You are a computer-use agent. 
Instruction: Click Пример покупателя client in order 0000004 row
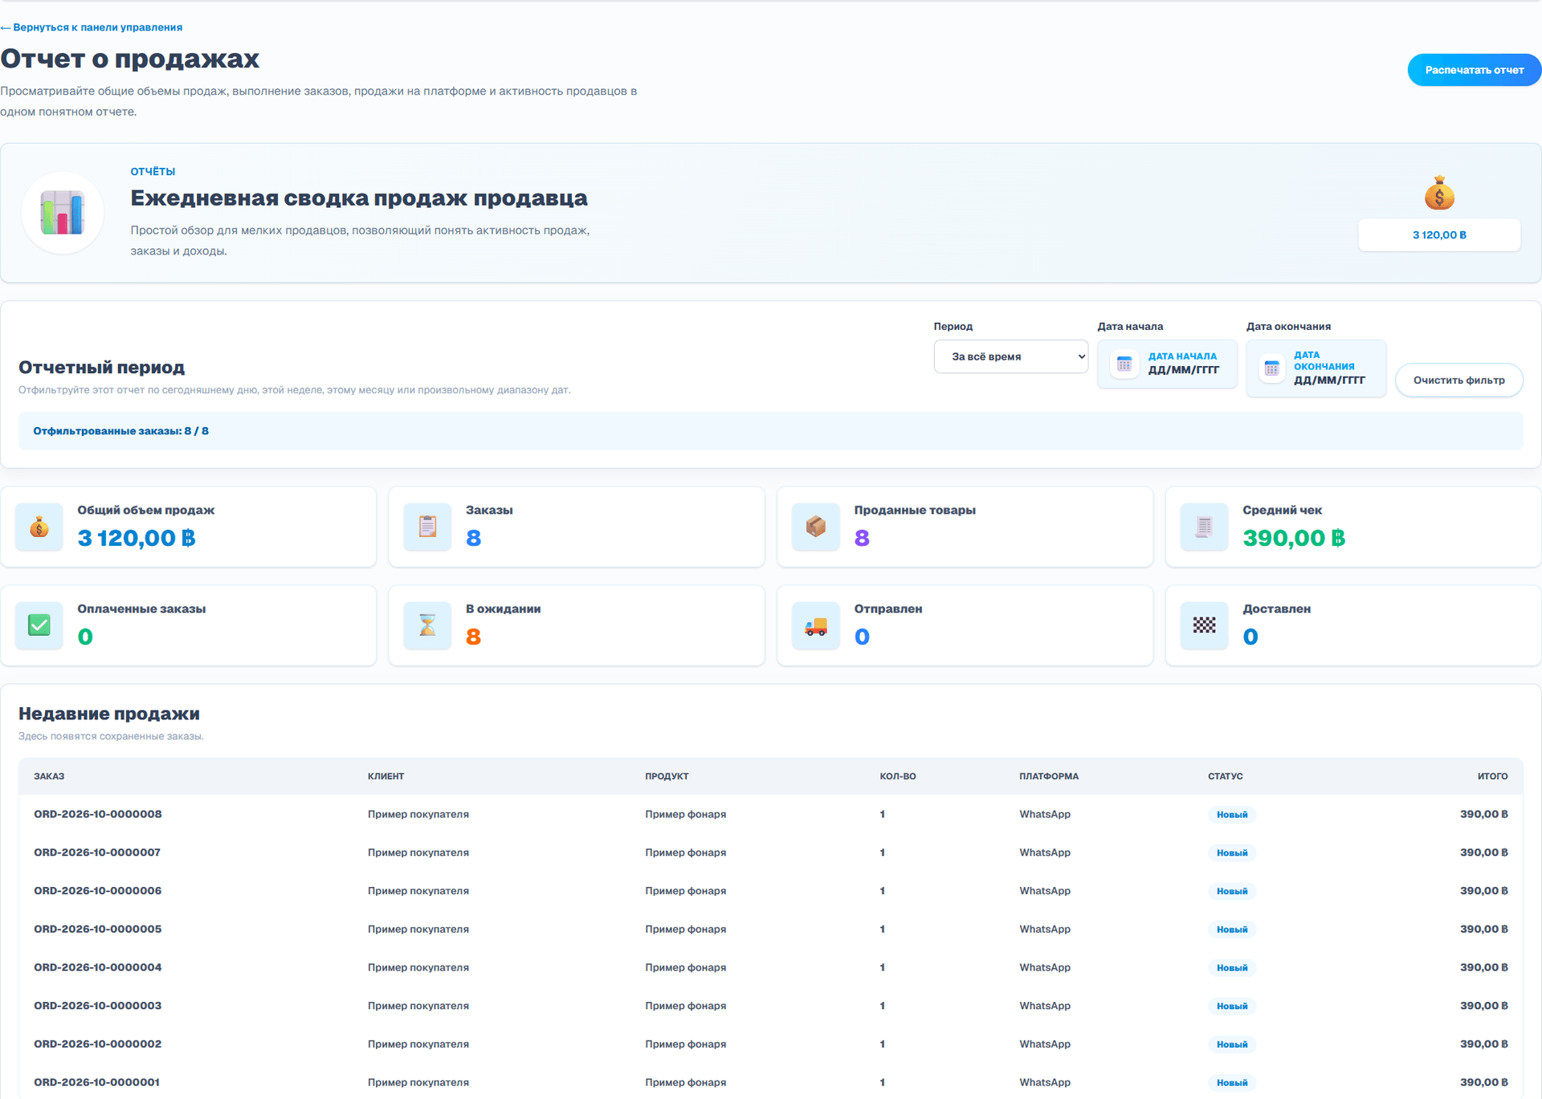[x=418, y=967]
